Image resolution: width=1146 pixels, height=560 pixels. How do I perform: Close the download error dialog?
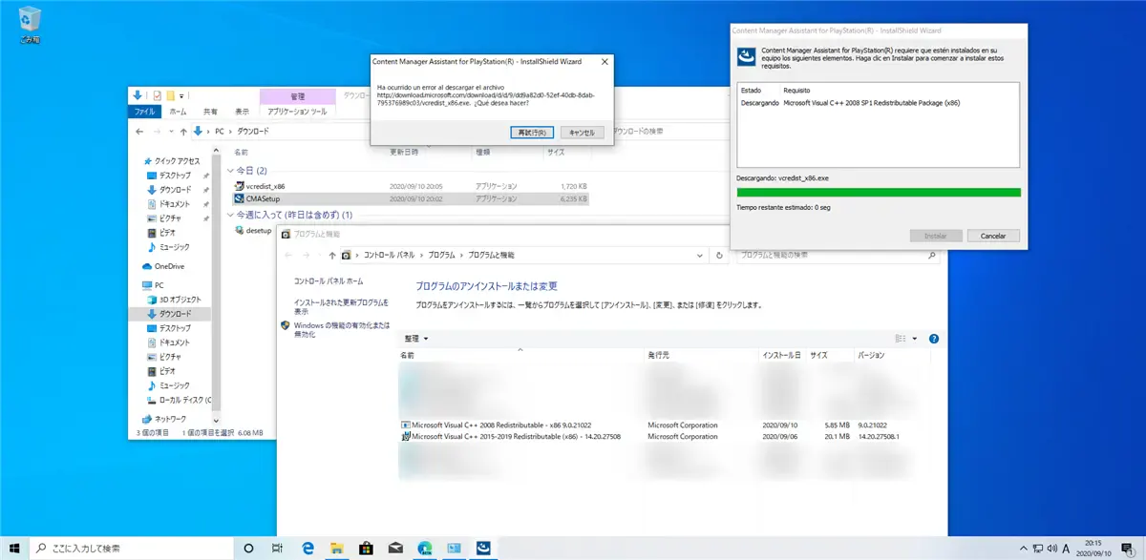coord(604,62)
